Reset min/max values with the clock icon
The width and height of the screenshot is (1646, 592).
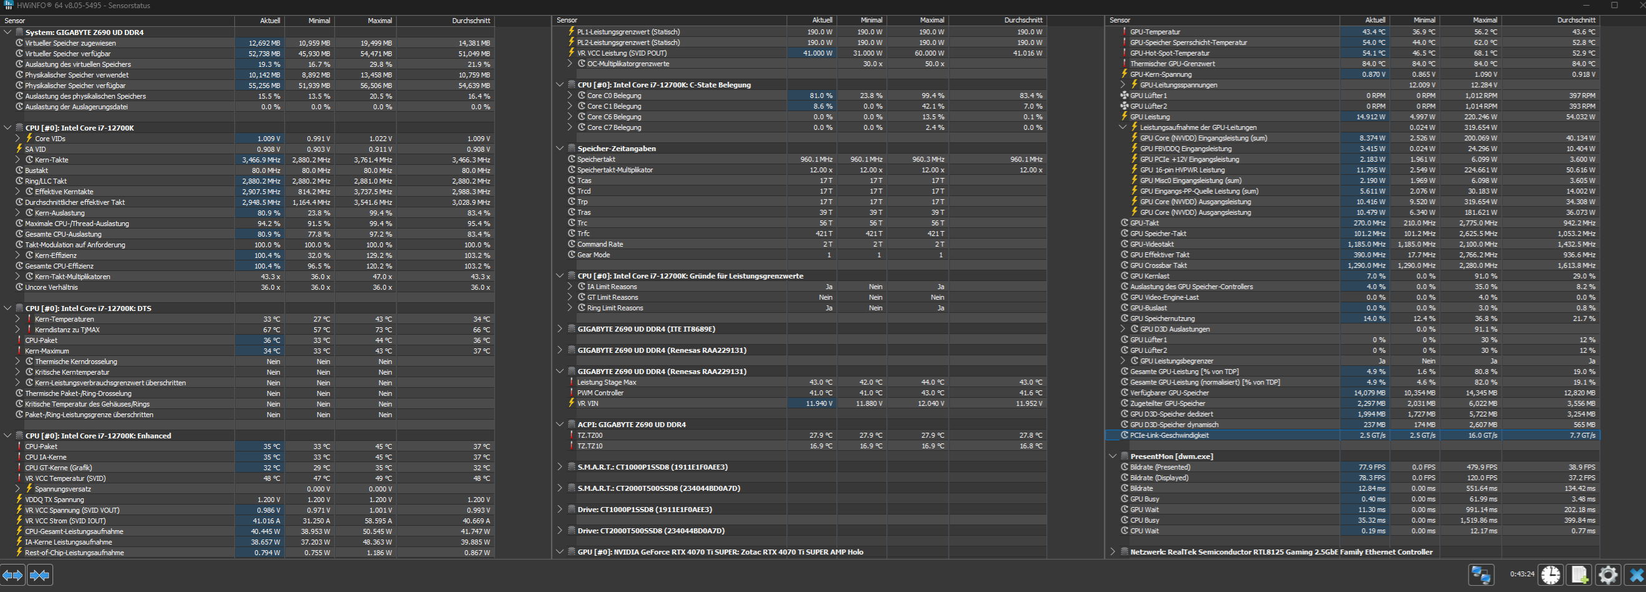(x=1550, y=575)
